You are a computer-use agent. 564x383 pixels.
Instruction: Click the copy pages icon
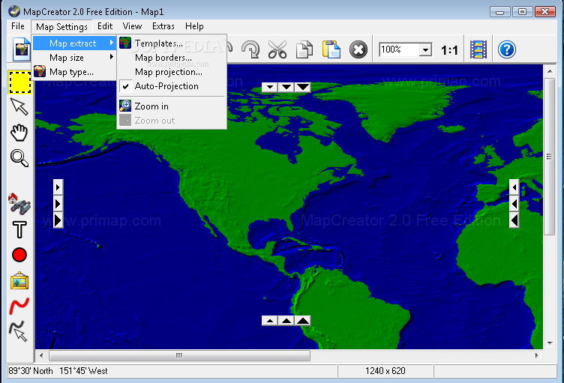pyautogui.click(x=304, y=49)
